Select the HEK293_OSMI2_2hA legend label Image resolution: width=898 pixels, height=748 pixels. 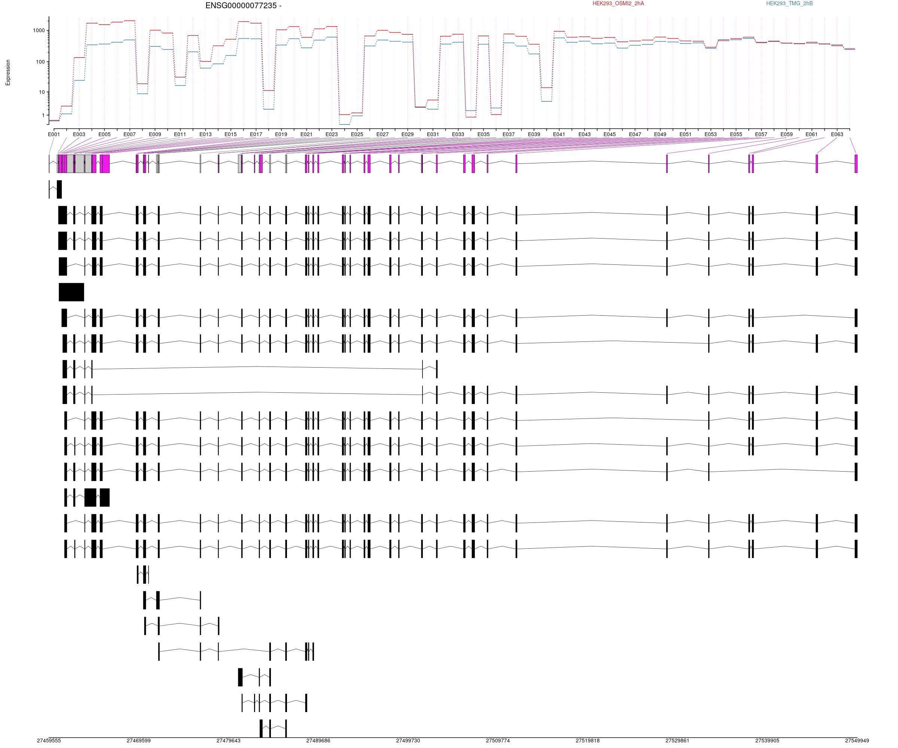[618, 3]
